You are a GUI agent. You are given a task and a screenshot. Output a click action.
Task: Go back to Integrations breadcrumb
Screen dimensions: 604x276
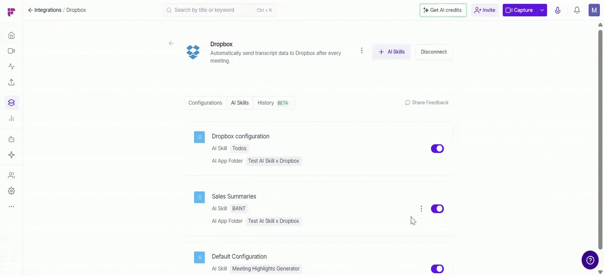click(45, 10)
